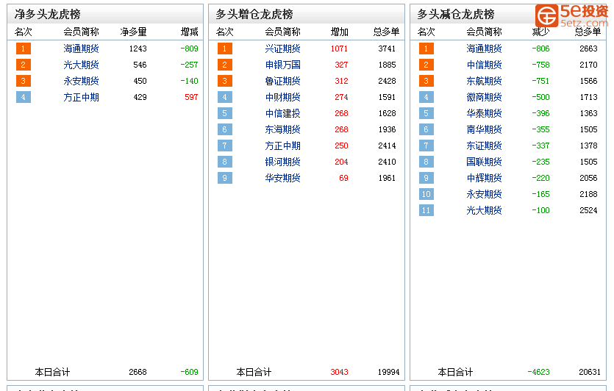Open the 东海期货 link

[282, 129]
